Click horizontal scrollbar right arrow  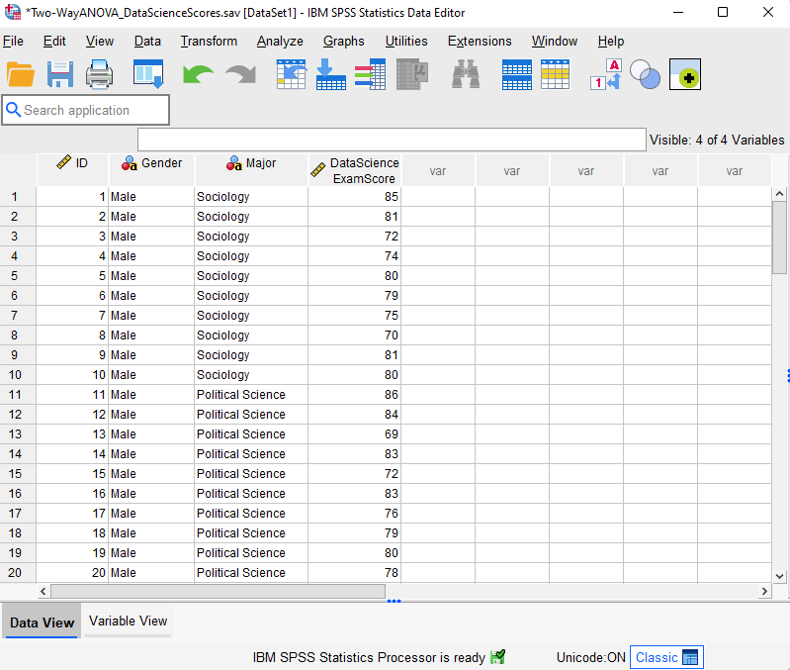[x=765, y=591]
